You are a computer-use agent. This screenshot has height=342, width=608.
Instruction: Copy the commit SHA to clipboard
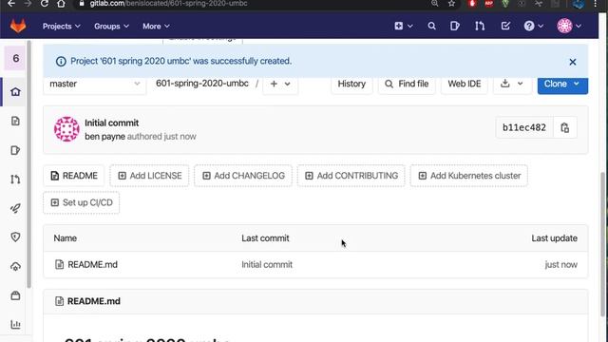click(564, 127)
